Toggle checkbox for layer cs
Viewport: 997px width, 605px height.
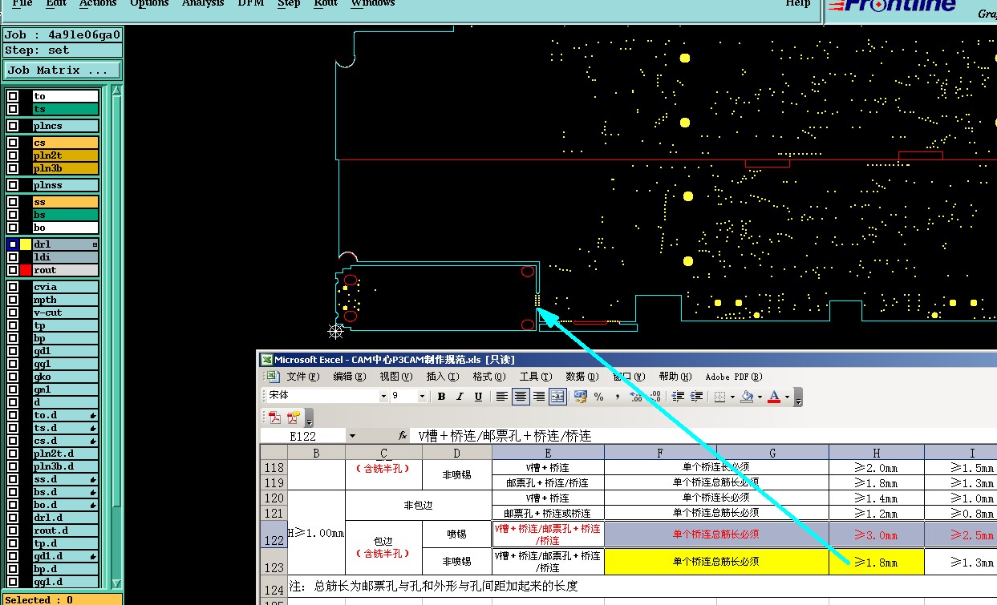(x=13, y=143)
